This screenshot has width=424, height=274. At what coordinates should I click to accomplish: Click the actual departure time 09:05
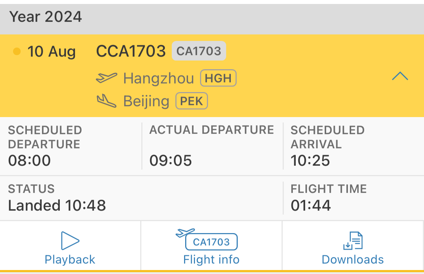pyautogui.click(x=171, y=160)
